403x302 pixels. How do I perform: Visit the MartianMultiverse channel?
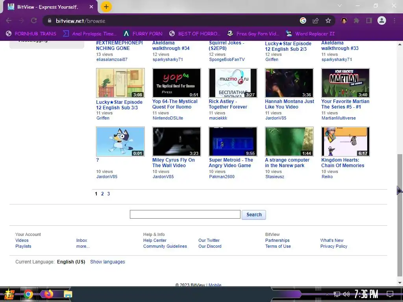(x=338, y=118)
